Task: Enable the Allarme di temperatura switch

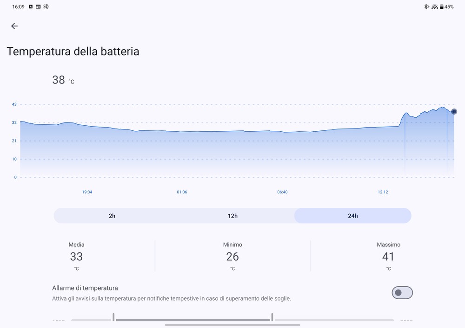Action: tap(402, 292)
